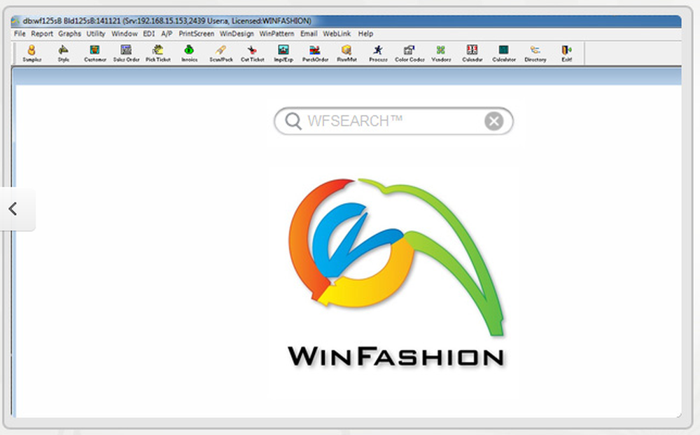Open the Graphs menu
Screen dimensions: 700x435
coord(69,34)
